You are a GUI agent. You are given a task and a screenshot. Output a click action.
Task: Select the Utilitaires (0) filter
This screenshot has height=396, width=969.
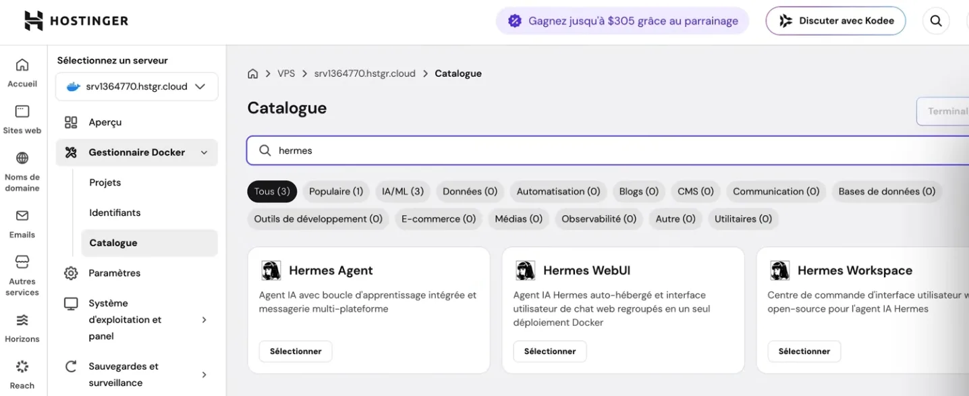(x=744, y=219)
